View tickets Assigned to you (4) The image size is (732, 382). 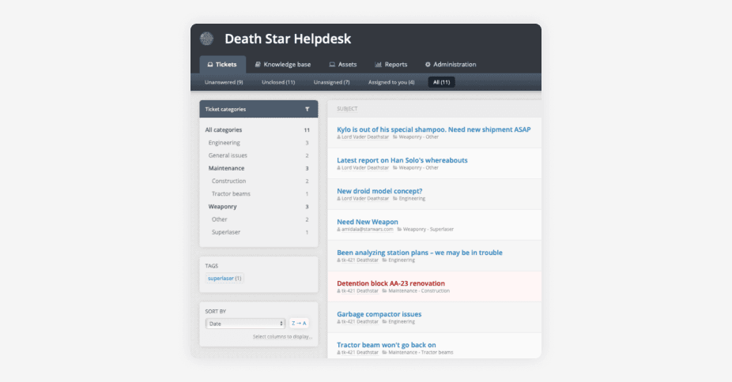pyautogui.click(x=391, y=82)
